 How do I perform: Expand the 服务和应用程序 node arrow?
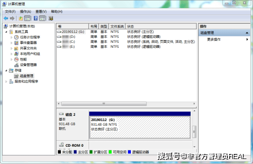tap(6, 82)
